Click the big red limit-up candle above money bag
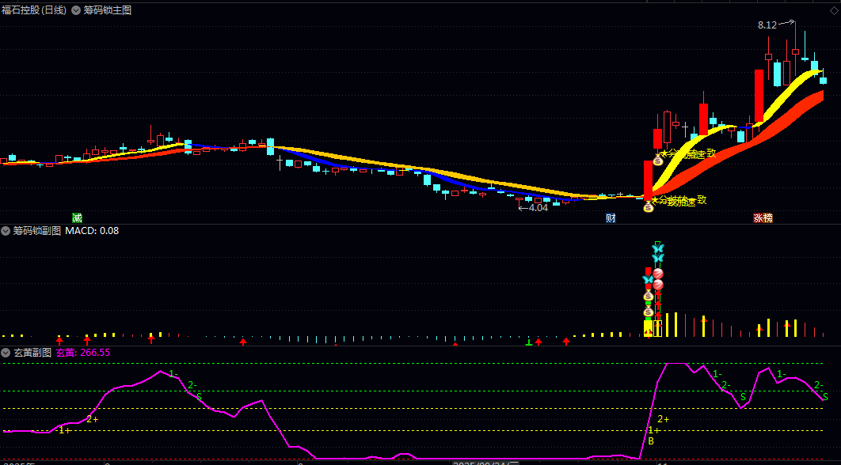The height and width of the screenshot is (465, 841). 648,180
